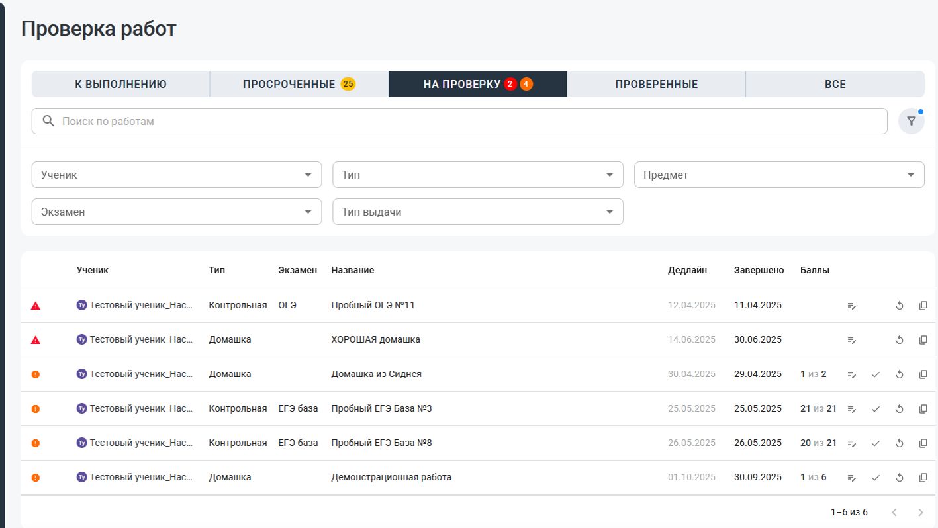
Task: Switch to the Просроченные tab
Action: coord(299,85)
